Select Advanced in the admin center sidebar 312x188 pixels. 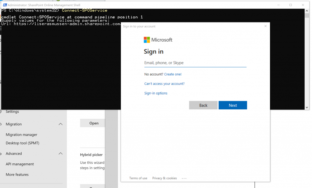(14, 153)
